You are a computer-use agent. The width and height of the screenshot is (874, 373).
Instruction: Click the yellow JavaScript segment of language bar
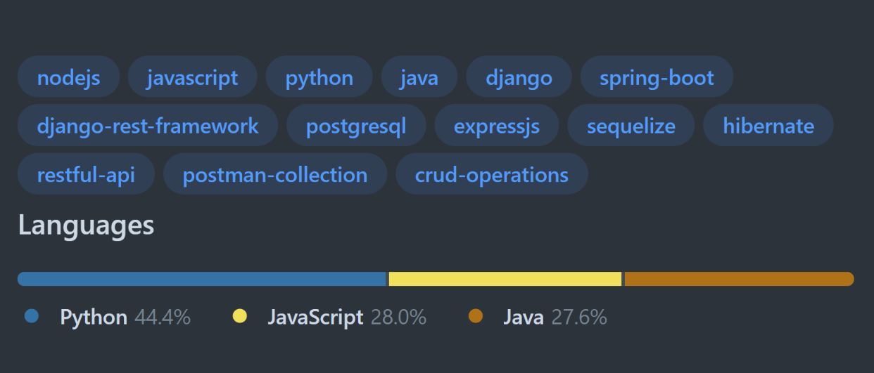[x=505, y=279]
